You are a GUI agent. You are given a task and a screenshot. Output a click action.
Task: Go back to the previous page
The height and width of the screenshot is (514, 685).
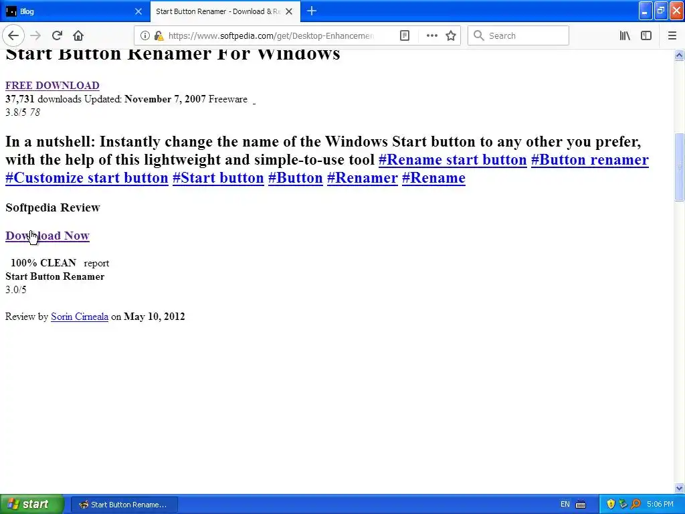(x=13, y=35)
